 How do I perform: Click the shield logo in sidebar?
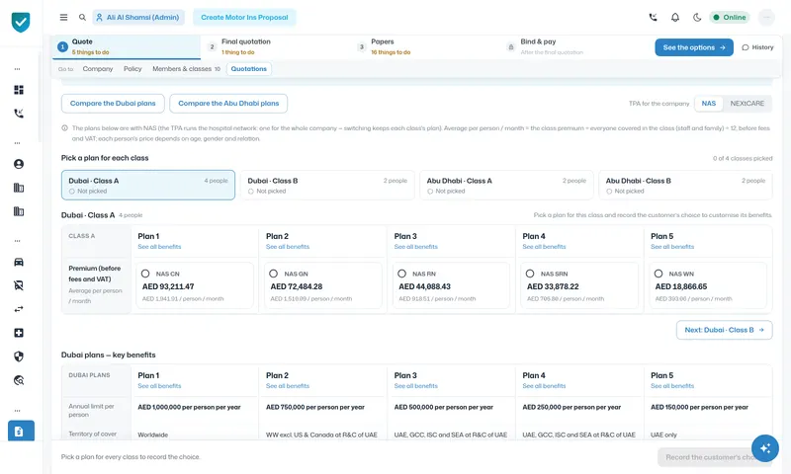21,22
